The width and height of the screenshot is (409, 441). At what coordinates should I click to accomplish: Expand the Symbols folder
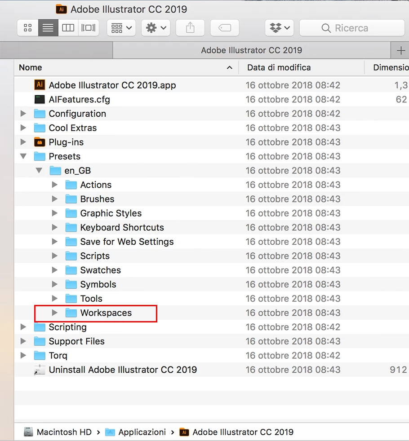(x=55, y=284)
